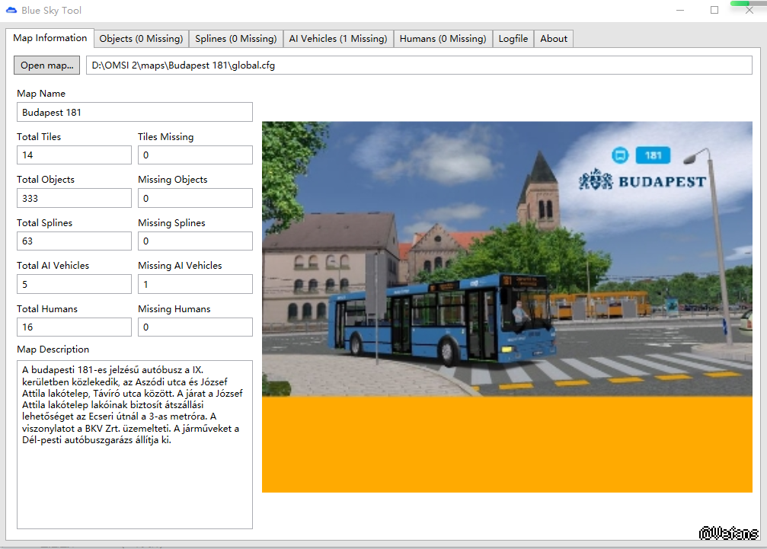The width and height of the screenshot is (767, 549).
Task: Click the Blue Sky Tool cloud icon
Action: (11, 11)
